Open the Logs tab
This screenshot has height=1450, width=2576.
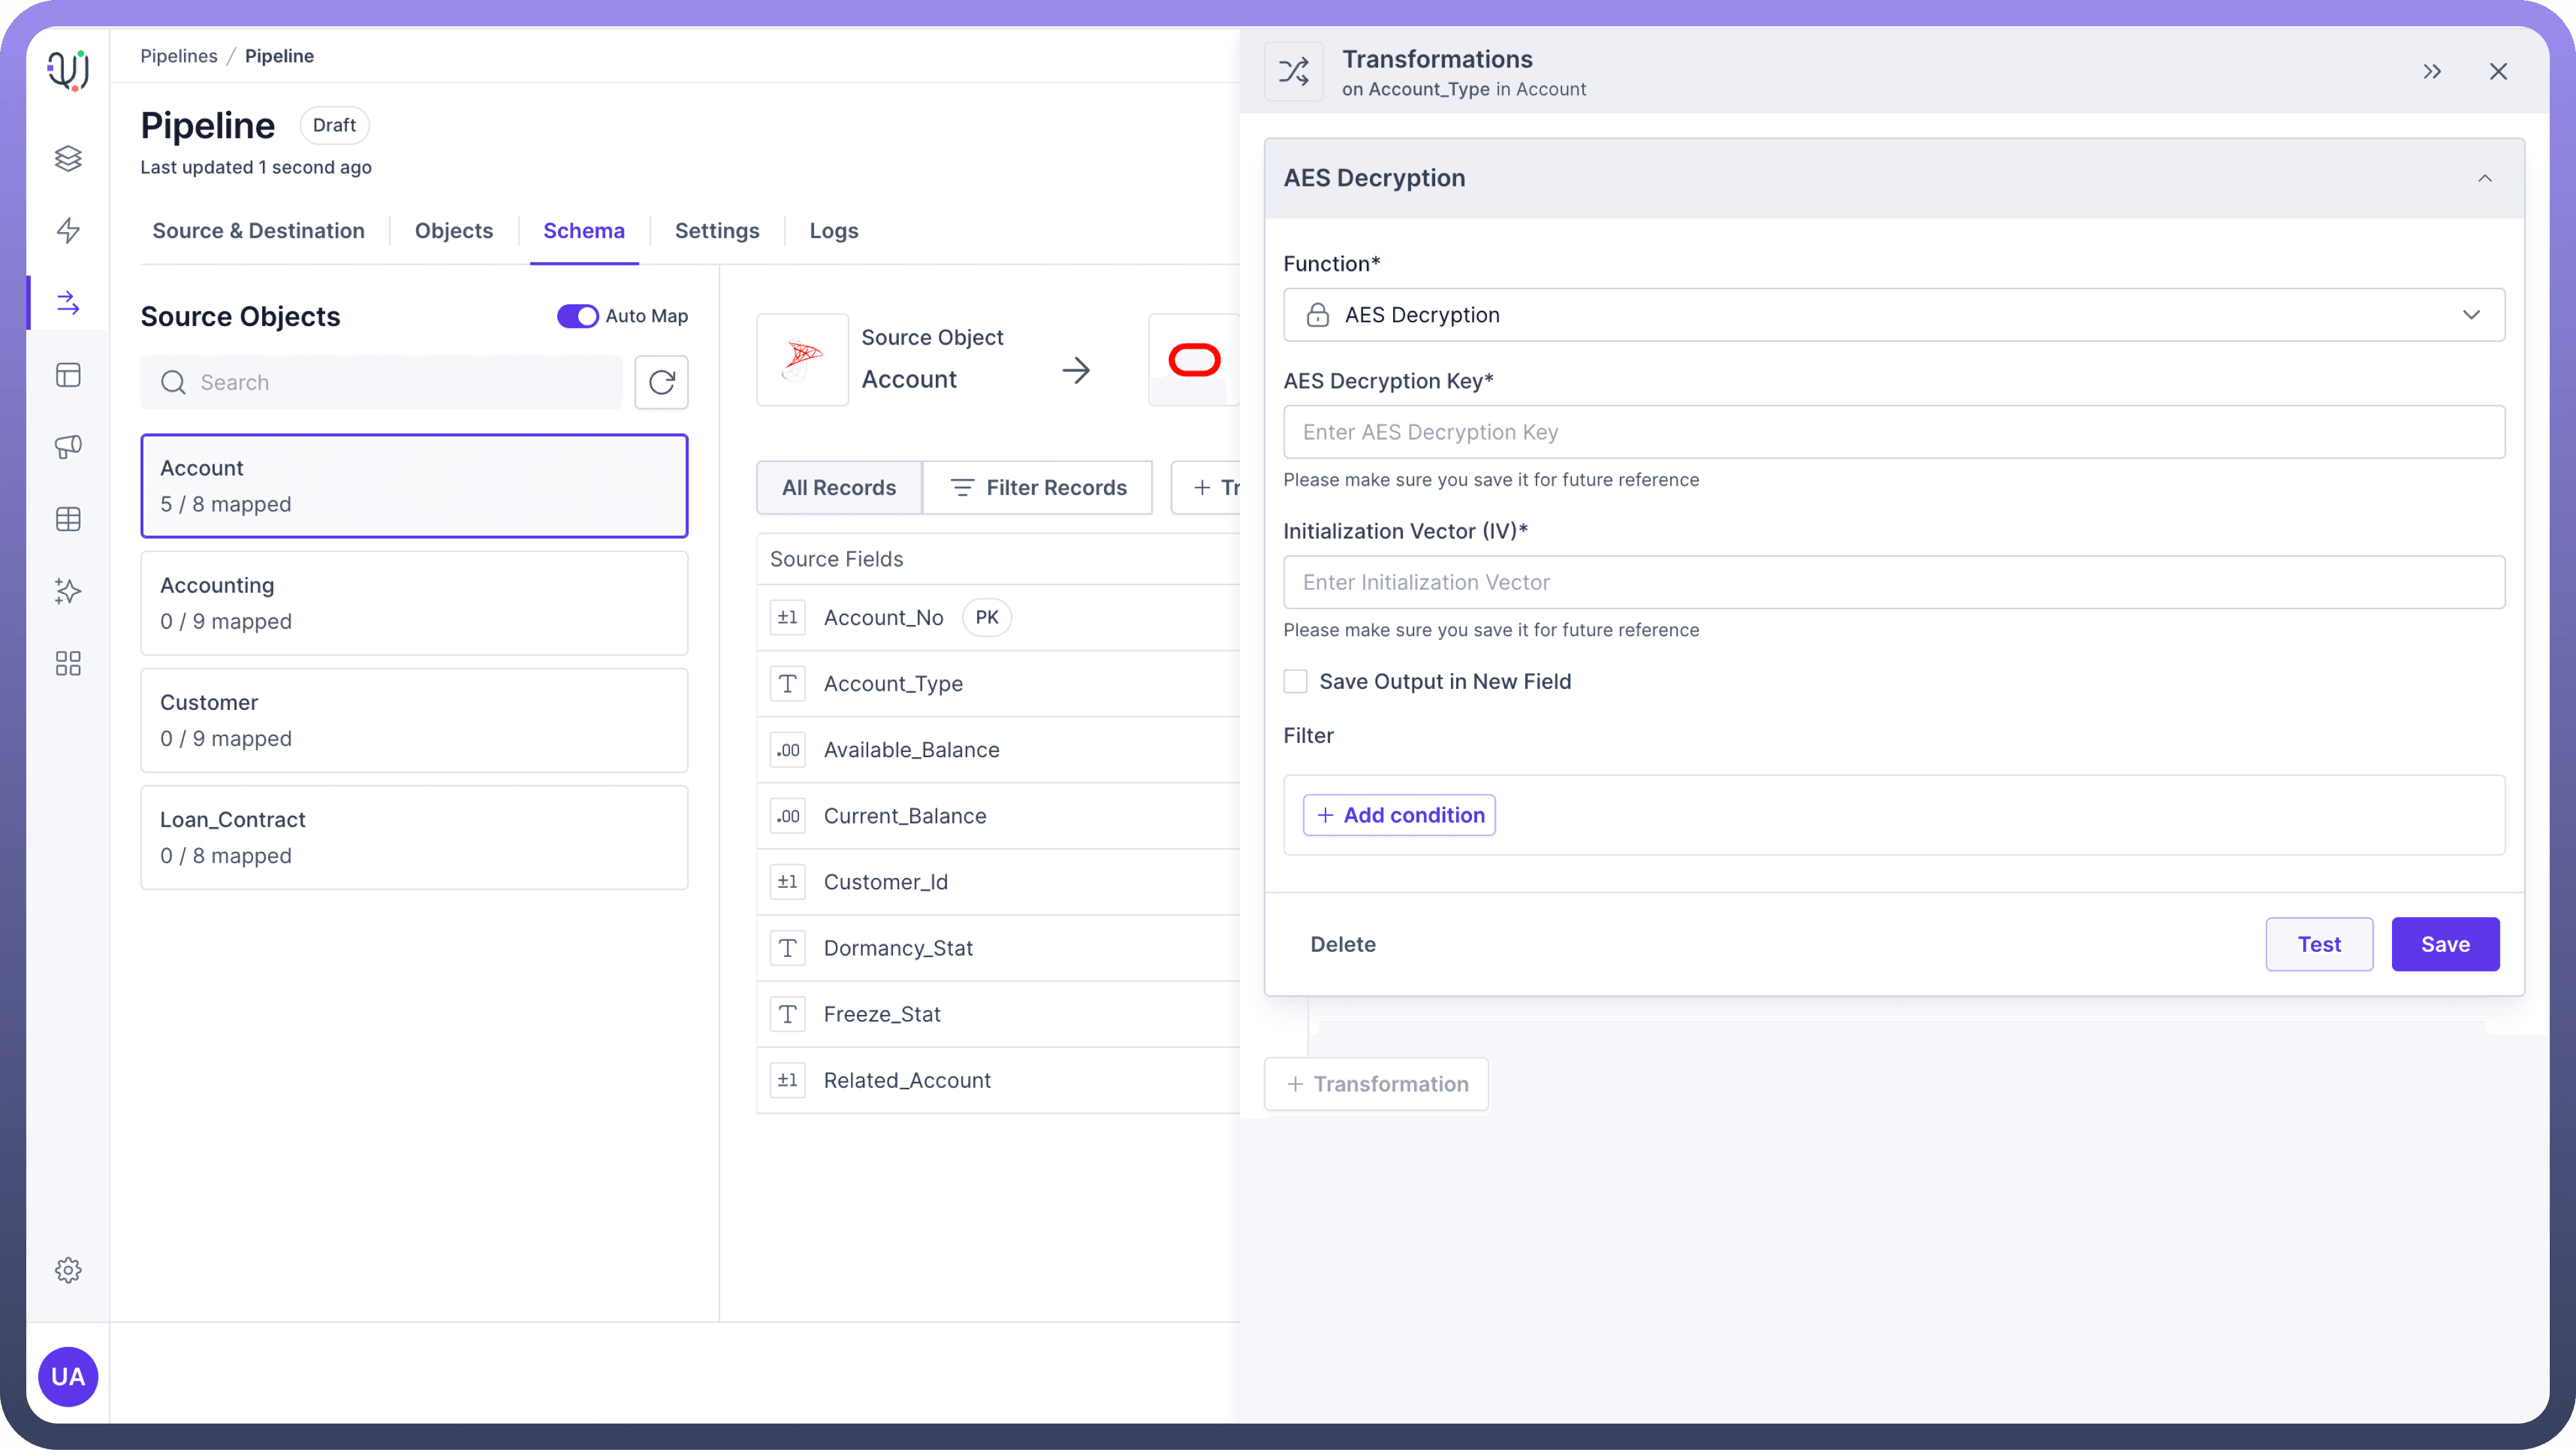(833, 231)
